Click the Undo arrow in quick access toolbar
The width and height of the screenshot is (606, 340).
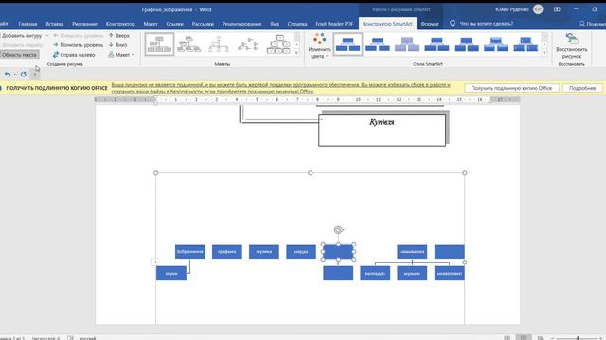[8, 74]
